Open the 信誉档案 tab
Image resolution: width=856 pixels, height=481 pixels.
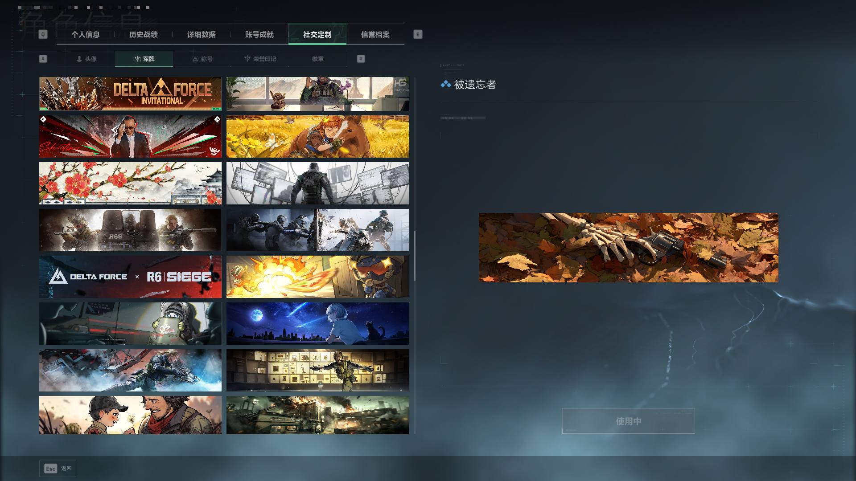375,34
